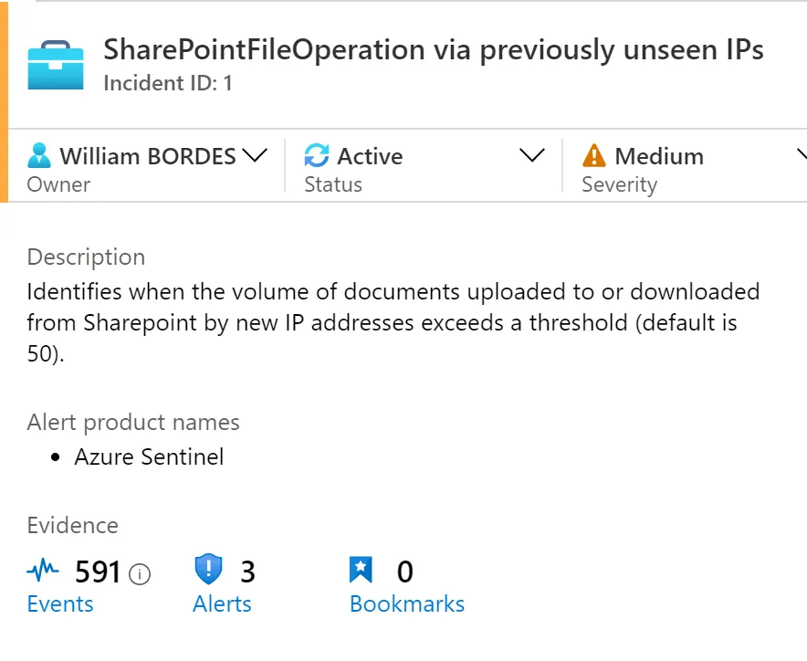This screenshot has width=807, height=661.
Task: Click the Medium severity label
Action: click(x=658, y=156)
